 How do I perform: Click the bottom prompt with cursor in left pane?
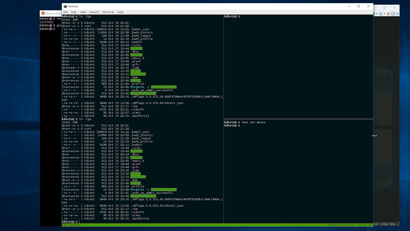(70, 222)
